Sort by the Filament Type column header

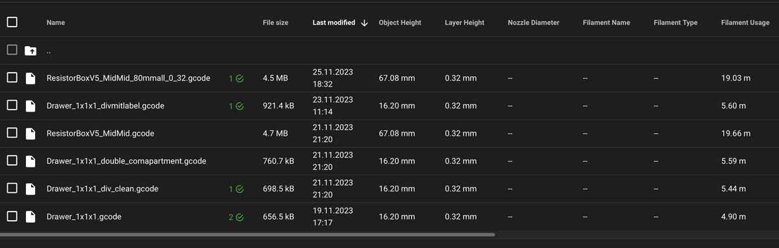[x=676, y=23]
